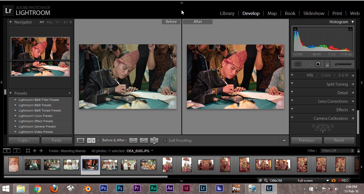
Task: Pick the Adjustment Brush tool
Action: click(x=343, y=64)
